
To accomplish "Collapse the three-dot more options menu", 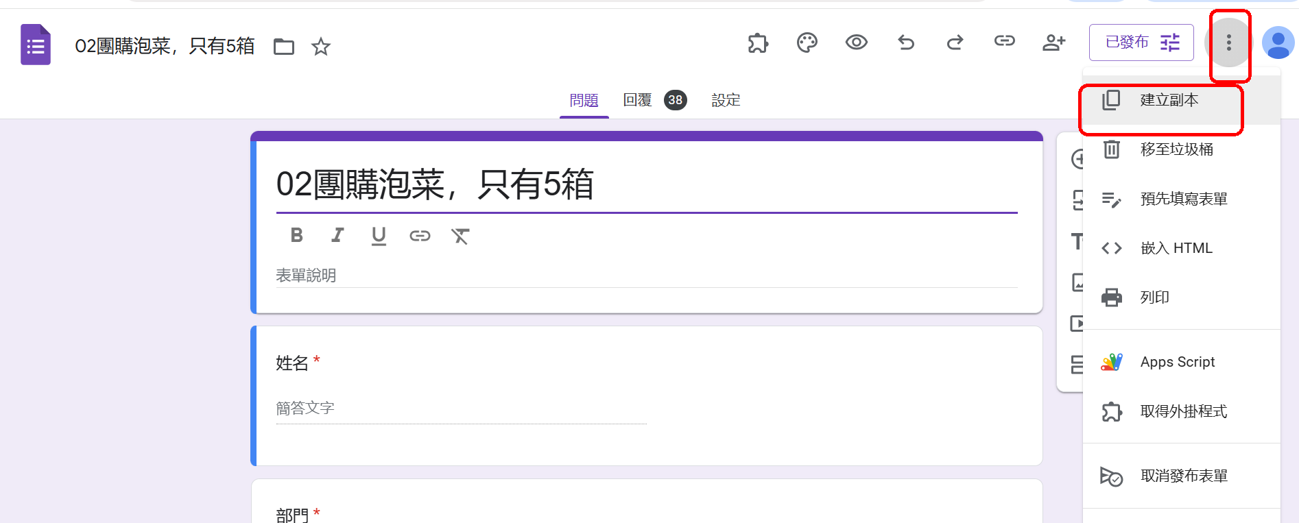I will pos(1228,43).
